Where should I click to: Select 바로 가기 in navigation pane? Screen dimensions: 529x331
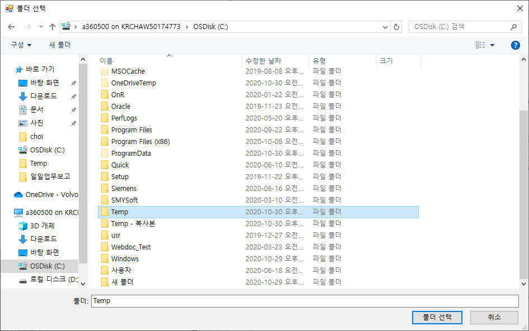pyautogui.click(x=35, y=69)
